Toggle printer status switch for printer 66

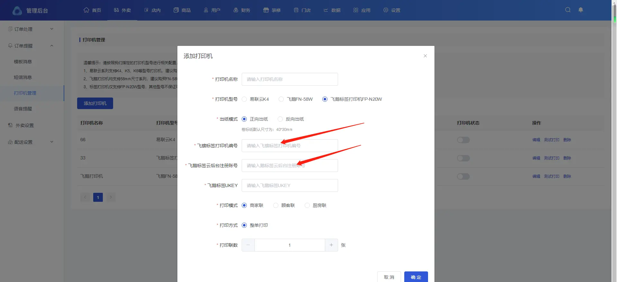click(463, 140)
